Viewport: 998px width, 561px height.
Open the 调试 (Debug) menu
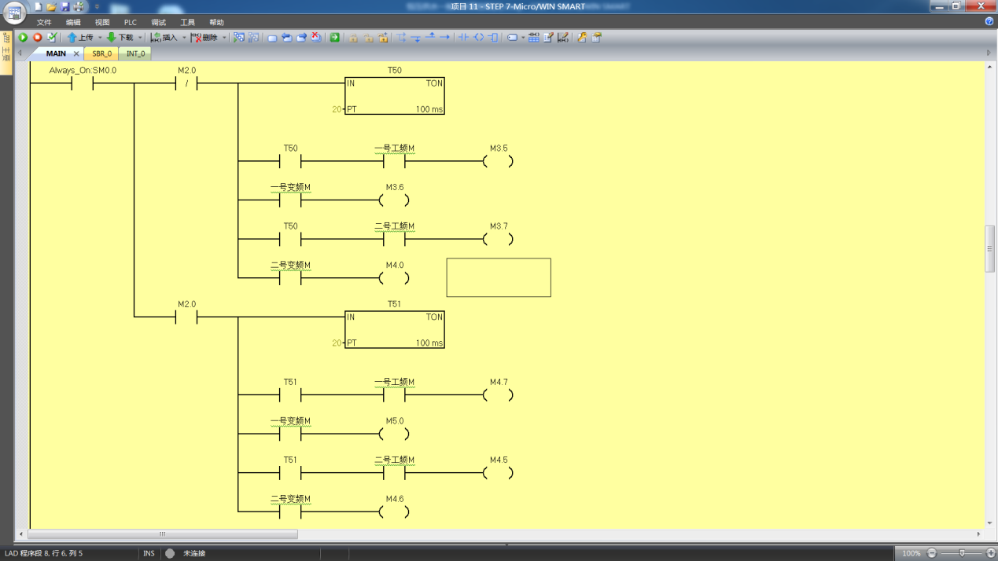tap(158, 23)
